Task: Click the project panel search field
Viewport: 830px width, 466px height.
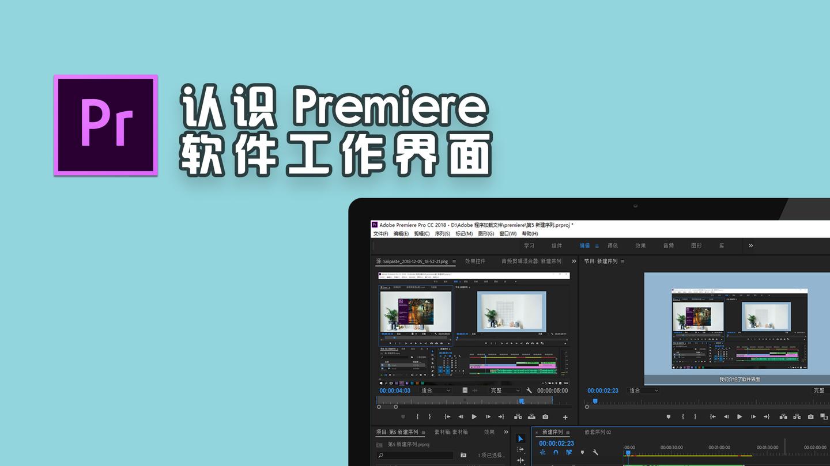Action: click(x=415, y=456)
